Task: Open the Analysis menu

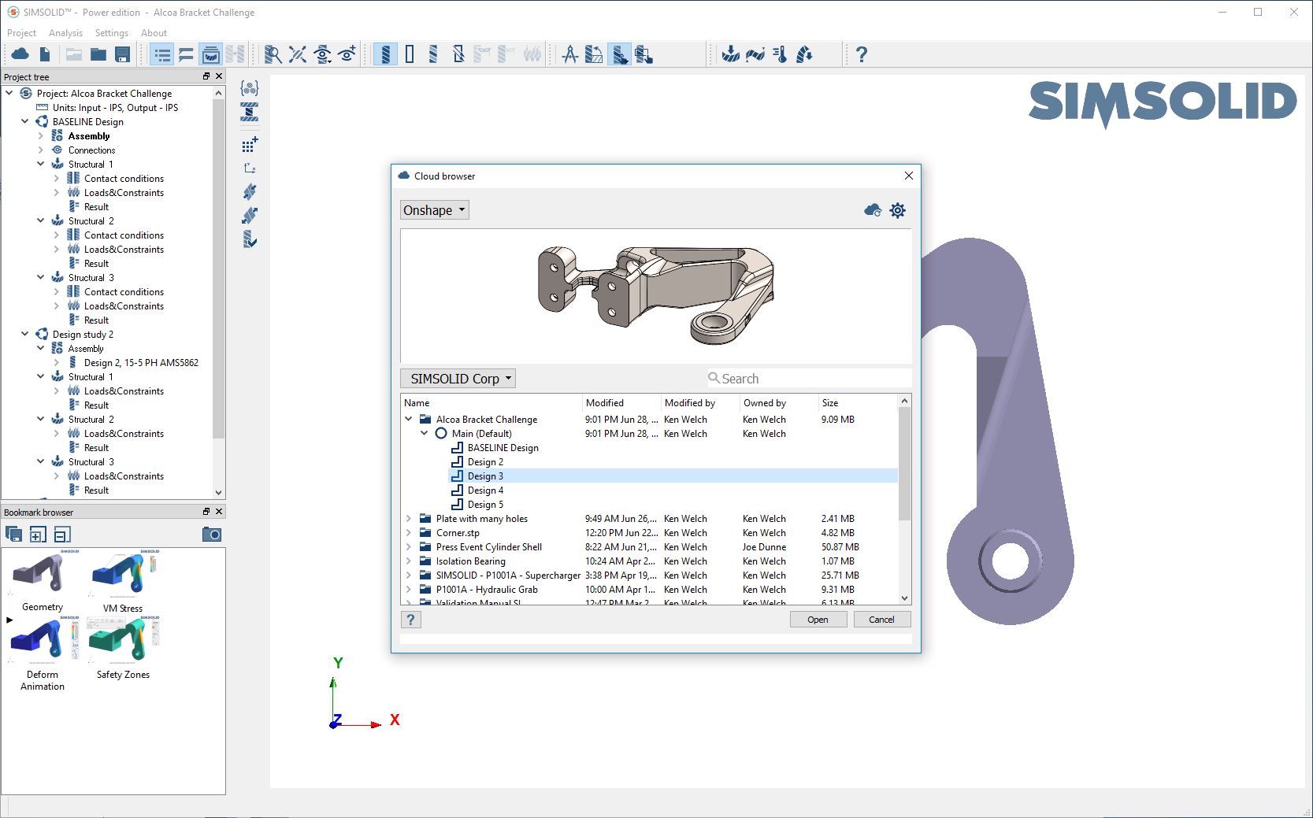Action: (x=65, y=33)
